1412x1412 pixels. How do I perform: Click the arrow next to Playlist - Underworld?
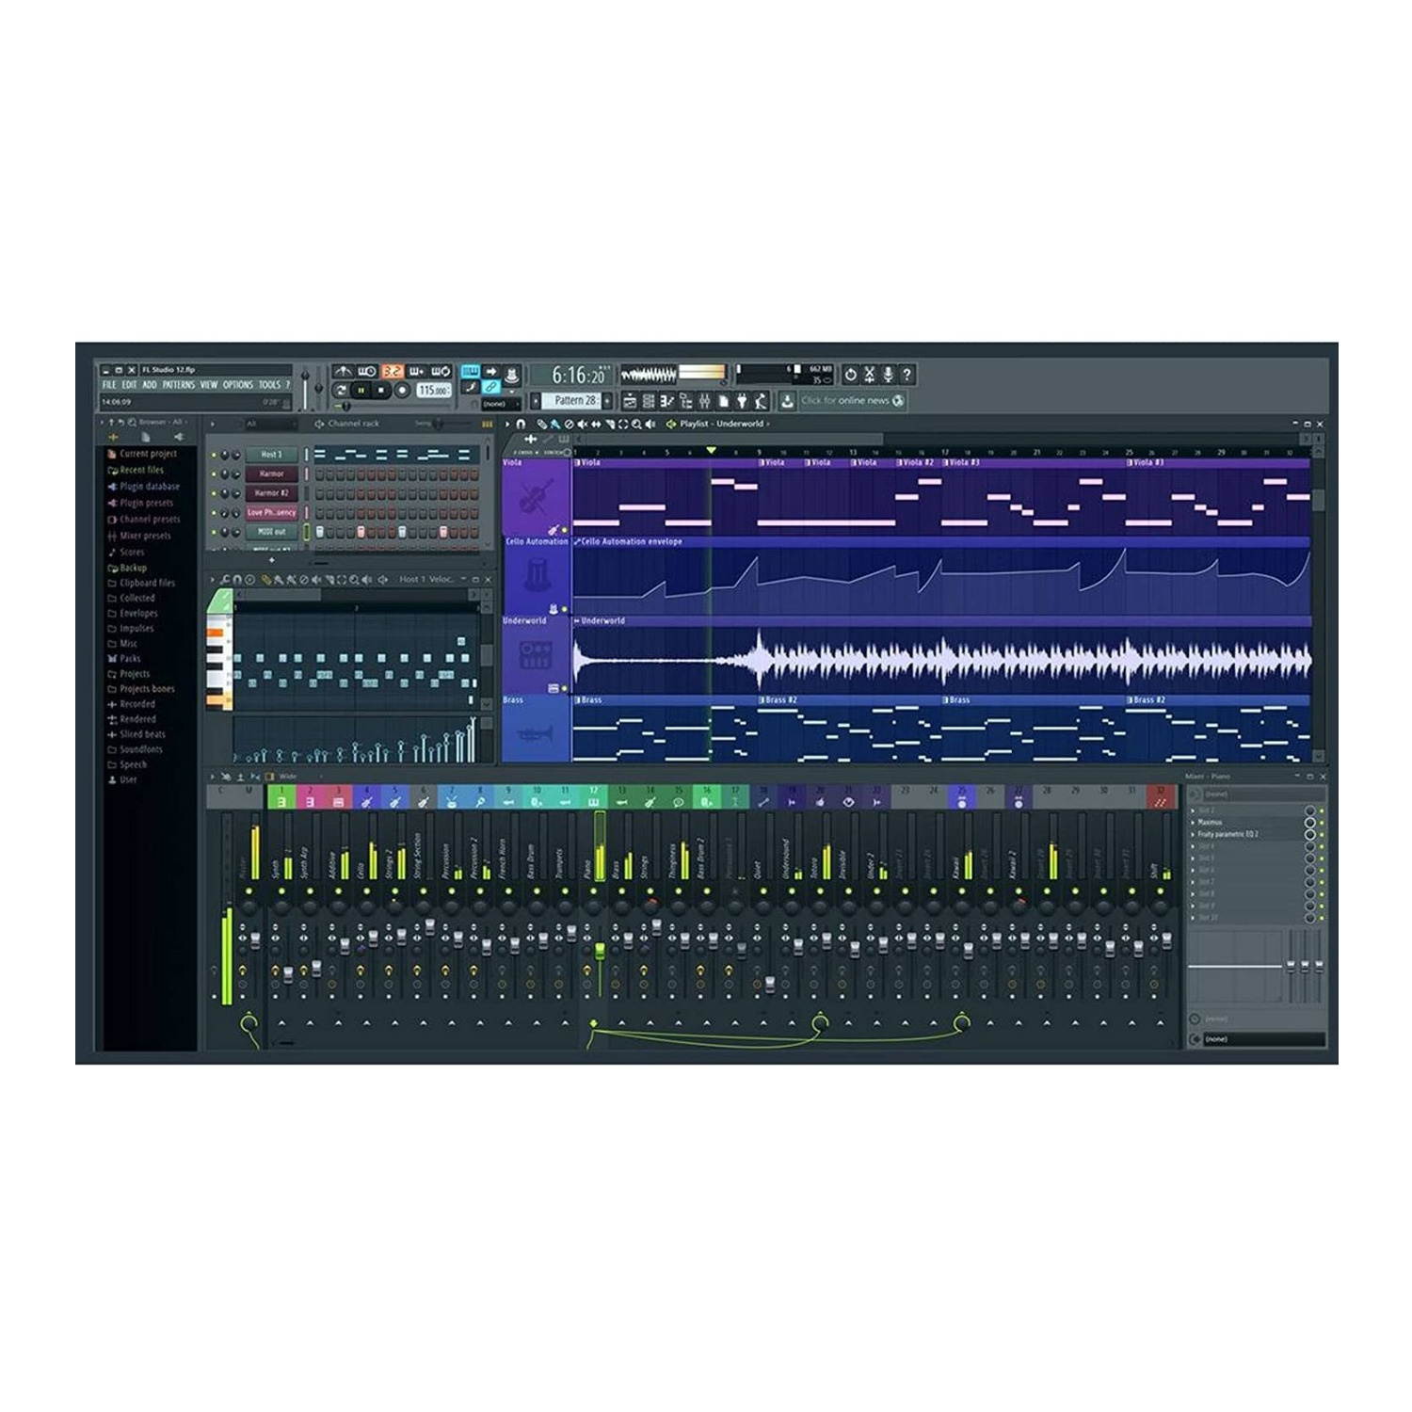click(x=770, y=425)
